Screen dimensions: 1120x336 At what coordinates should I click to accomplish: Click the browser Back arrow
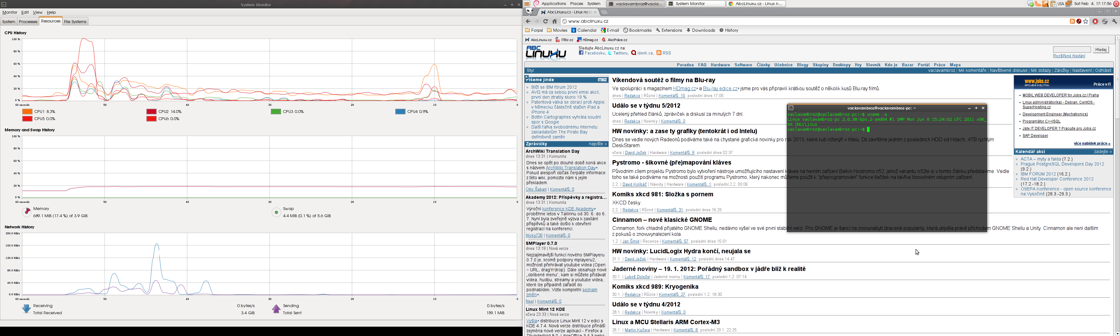[528, 21]
